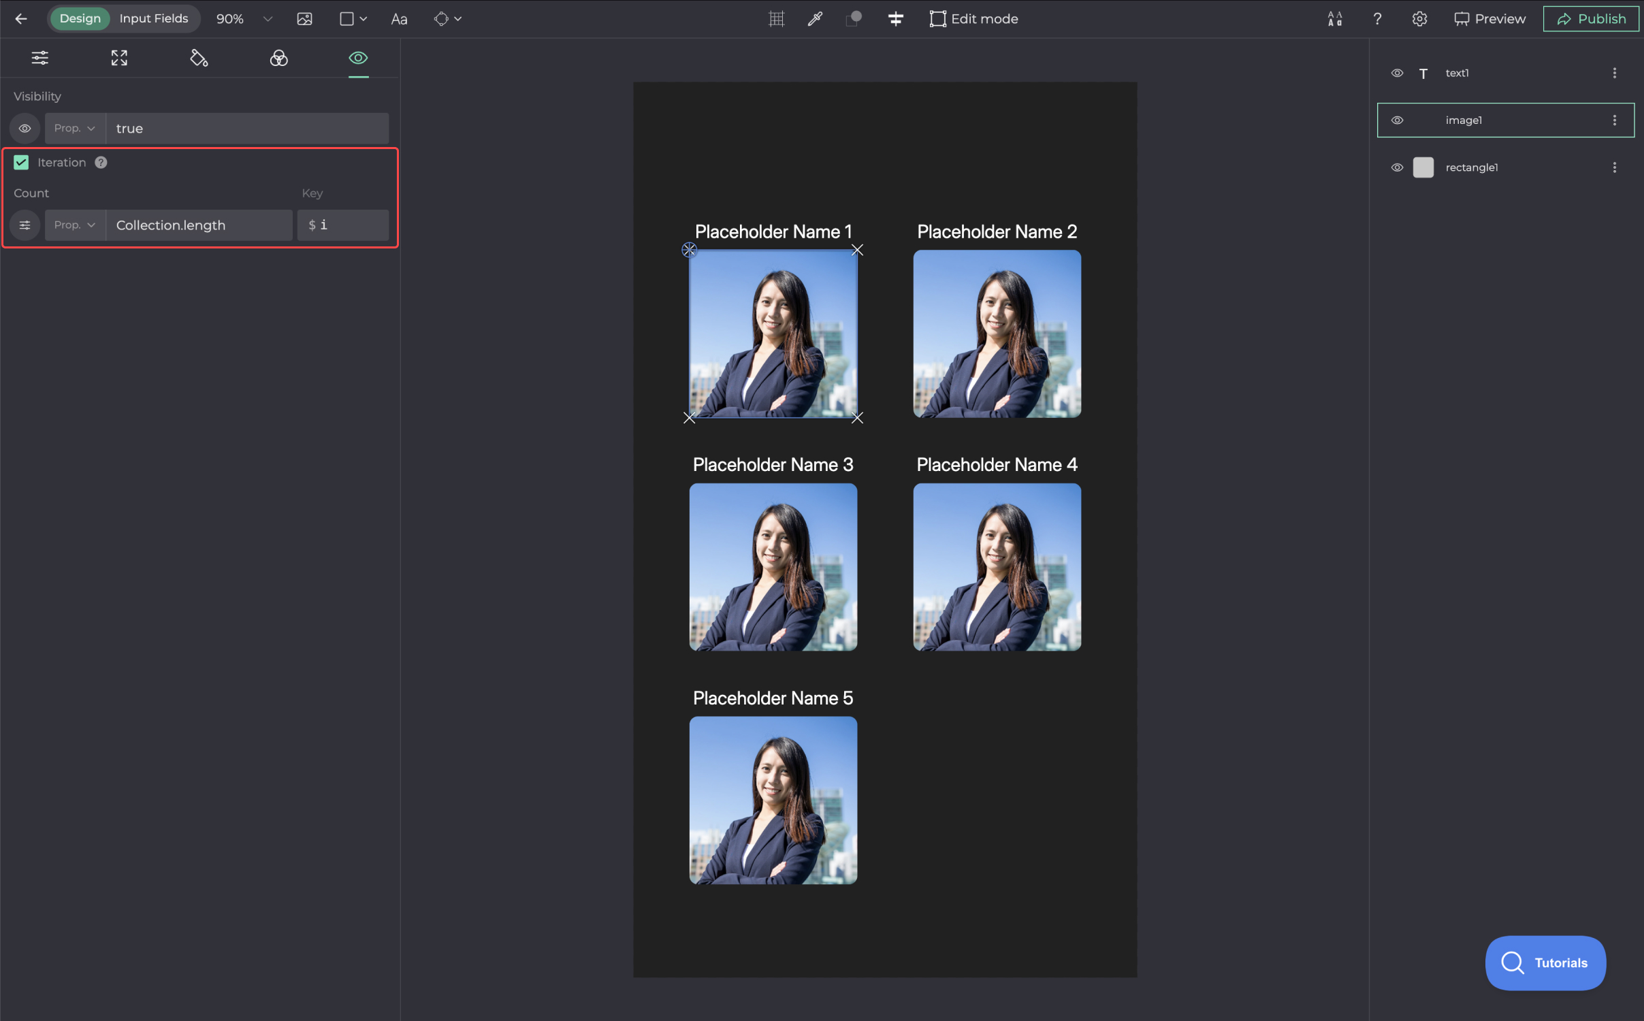The height and width of the screenshot is (1021, 1644).
Task: Open Visibility Prop. dropdown
Action: [x=75, y=128]
